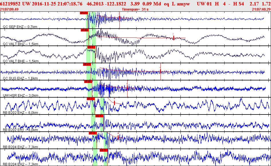The width and height of the screenshot is (271, 166).
Task: Select the coda end marker on SUG EHZ
Action: (x=160, y=71)
